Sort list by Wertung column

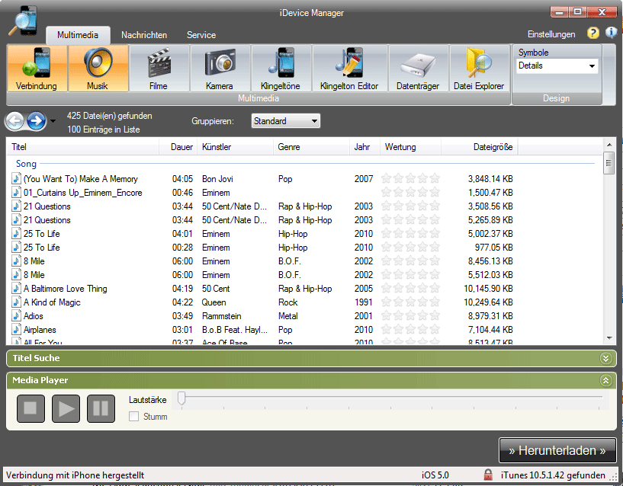pos(411,147)
